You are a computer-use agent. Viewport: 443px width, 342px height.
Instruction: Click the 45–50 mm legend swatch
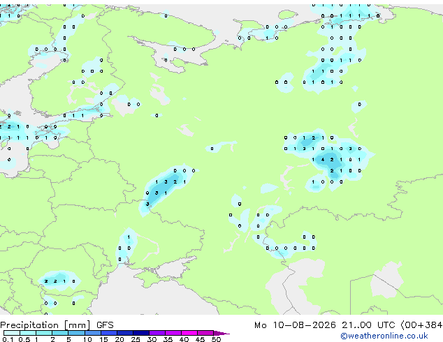click(205, 333)
